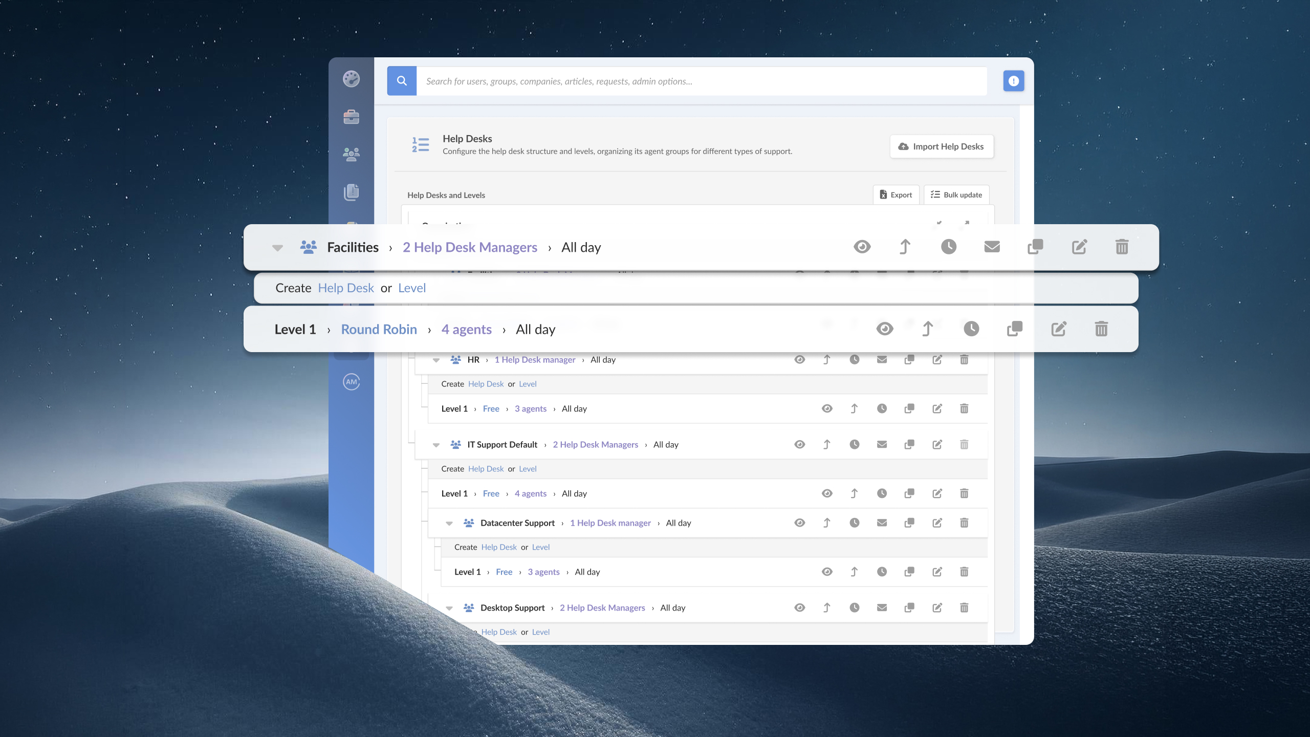Image resolution: width=1310 pixels, height=737 pixels.
Task: Click Level link in Create row under IT Support Default
Action: coord(528,469)
